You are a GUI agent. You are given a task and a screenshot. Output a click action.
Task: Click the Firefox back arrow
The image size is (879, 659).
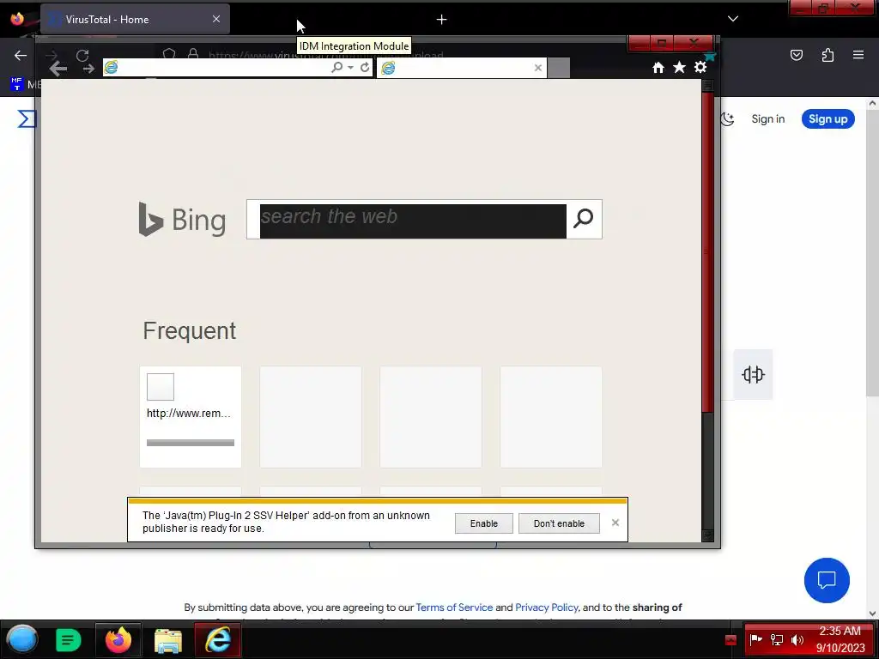(x=21, y=55)
